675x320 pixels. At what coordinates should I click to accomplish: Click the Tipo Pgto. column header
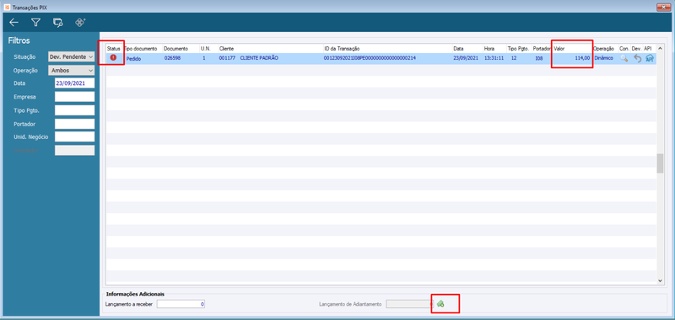[519, 49]
